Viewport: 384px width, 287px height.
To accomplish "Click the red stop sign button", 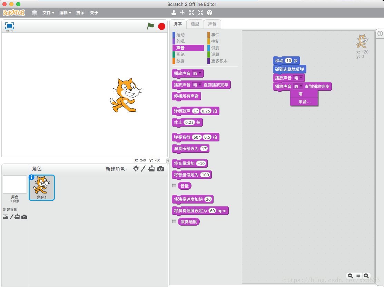I will 161,26.
